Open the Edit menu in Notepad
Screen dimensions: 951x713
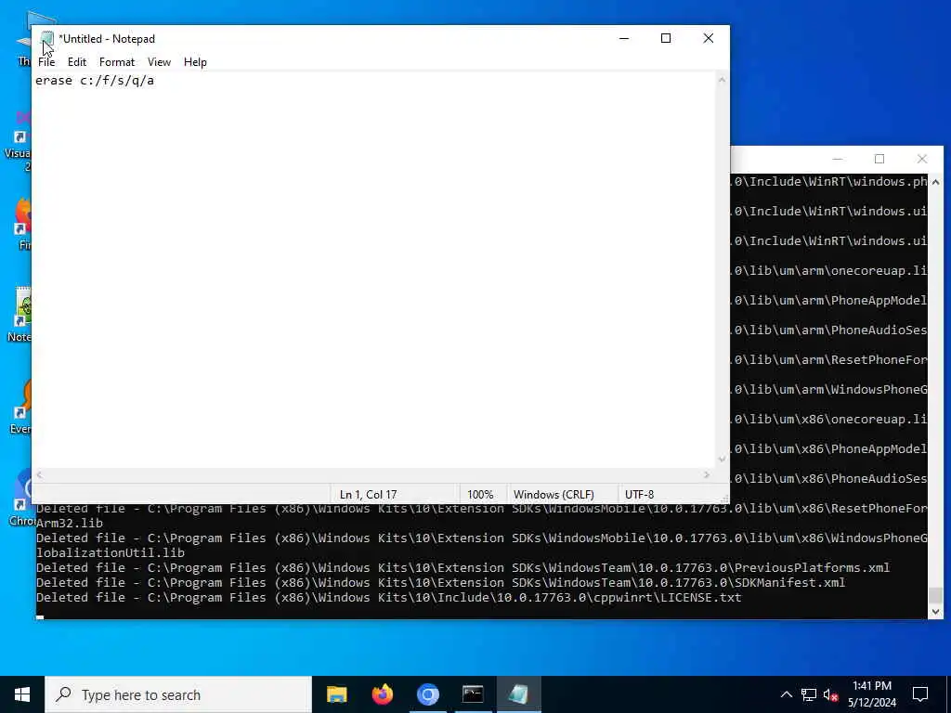(x=77, y=62)
